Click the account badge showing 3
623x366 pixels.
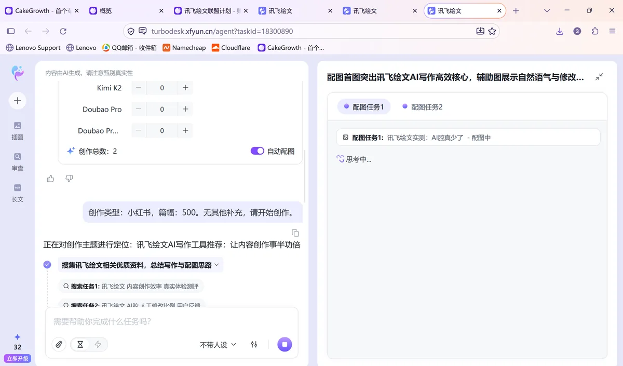pyautogui.click(x=577, y=31)
